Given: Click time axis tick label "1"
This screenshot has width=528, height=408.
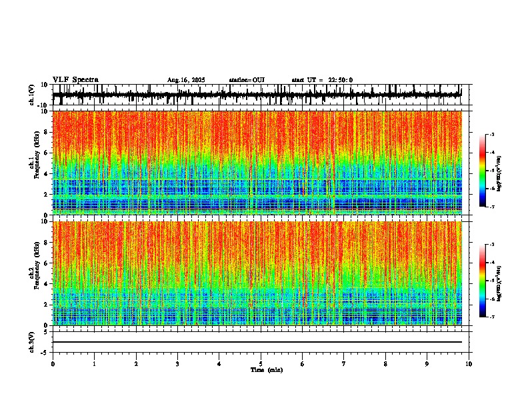Looking at the screenshot, I should tap(94, 364).
